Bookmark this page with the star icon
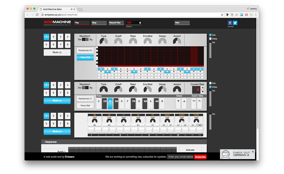The height and width of the screenshot is (174, 284). tap(222, 15)
